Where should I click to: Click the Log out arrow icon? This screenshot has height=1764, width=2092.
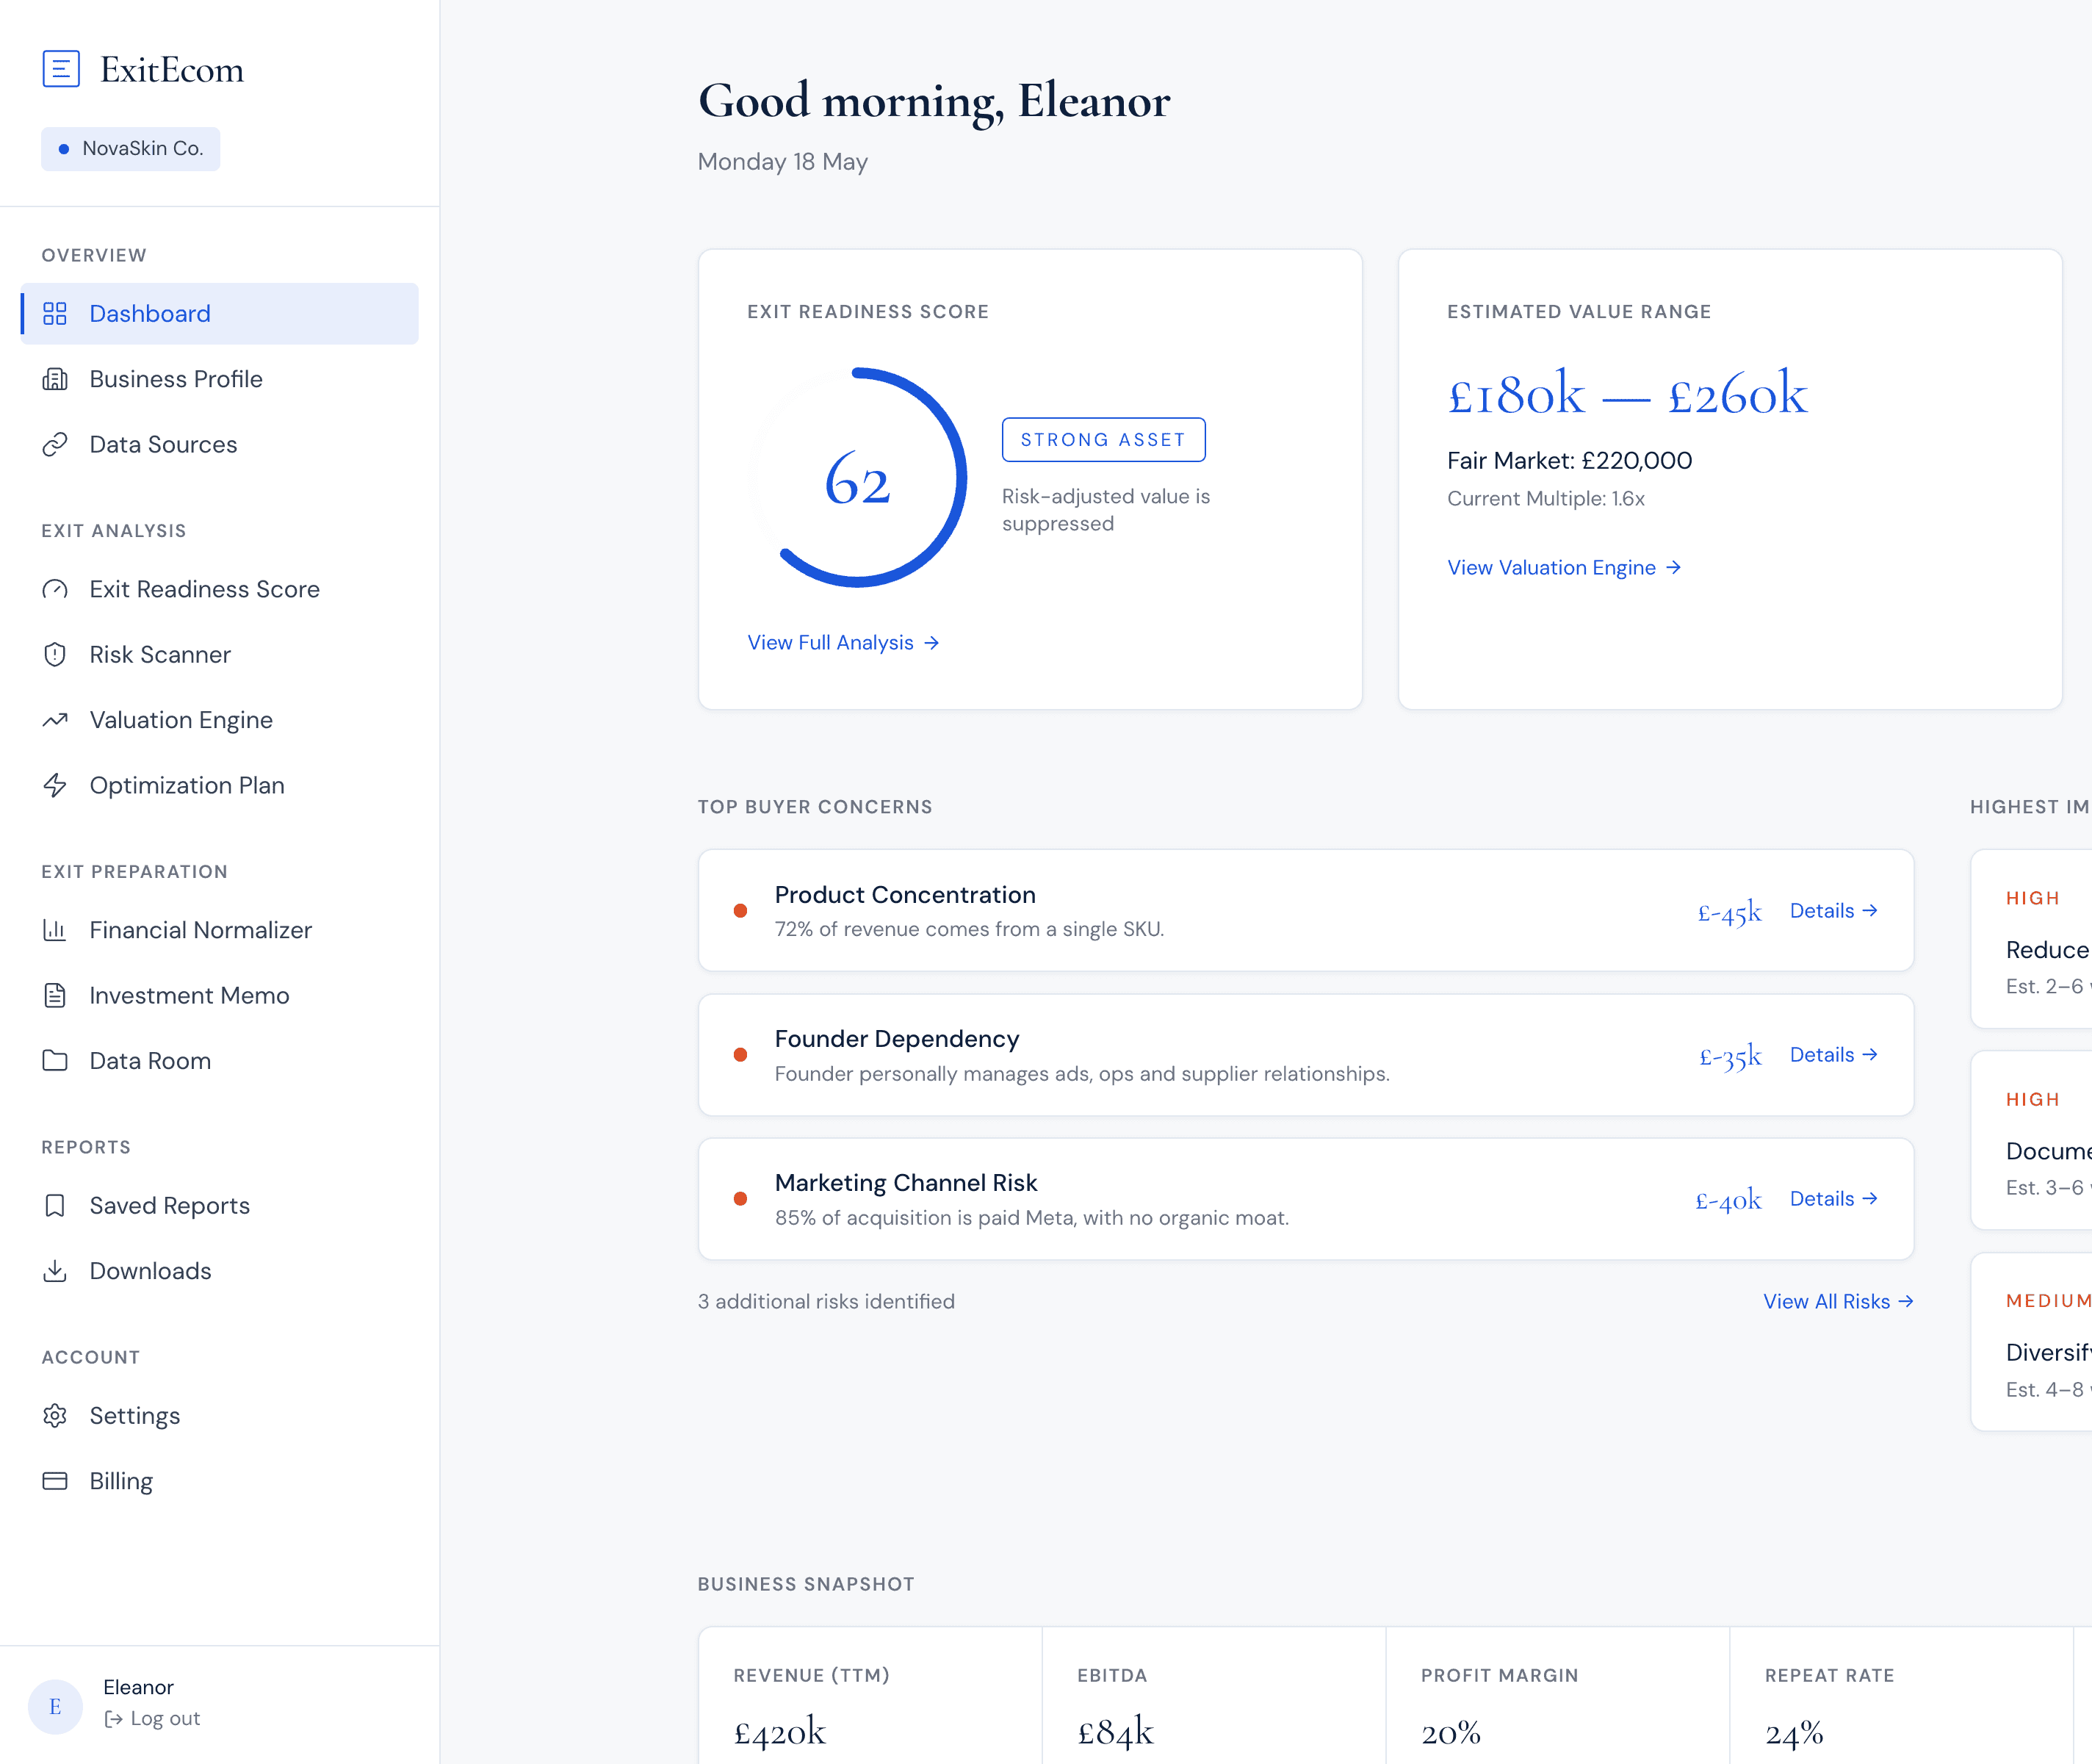[x=114, y=1718]
